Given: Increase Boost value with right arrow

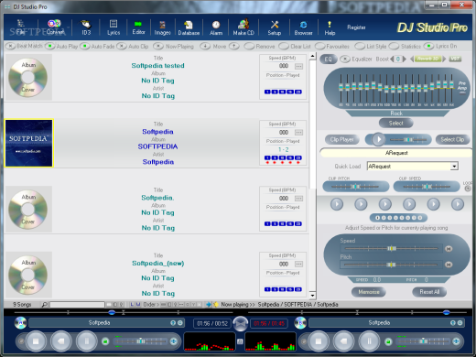Looking at the screenshot, I should tap(405, 59).
